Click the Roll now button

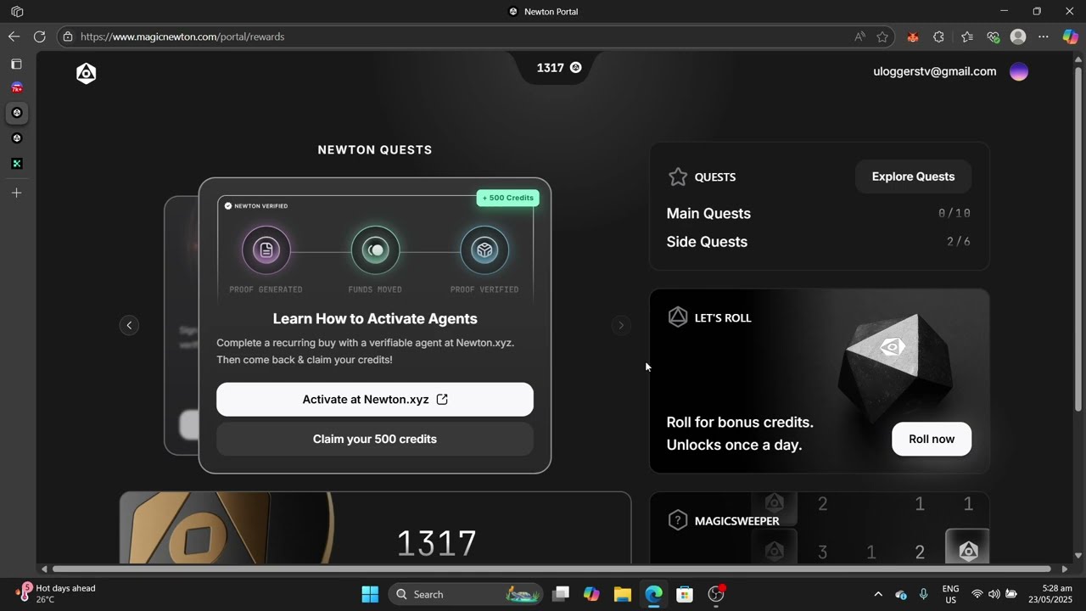[x=932, y=439]
